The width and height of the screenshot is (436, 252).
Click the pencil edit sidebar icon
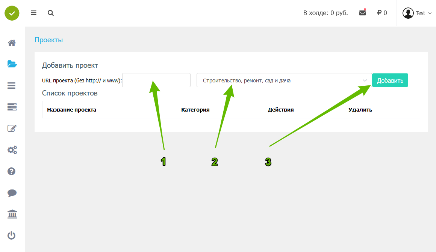12,128
